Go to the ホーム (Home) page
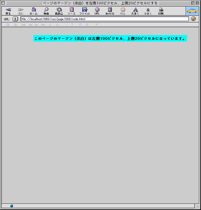The image size is (201, 210). click(x=33, y=11)
